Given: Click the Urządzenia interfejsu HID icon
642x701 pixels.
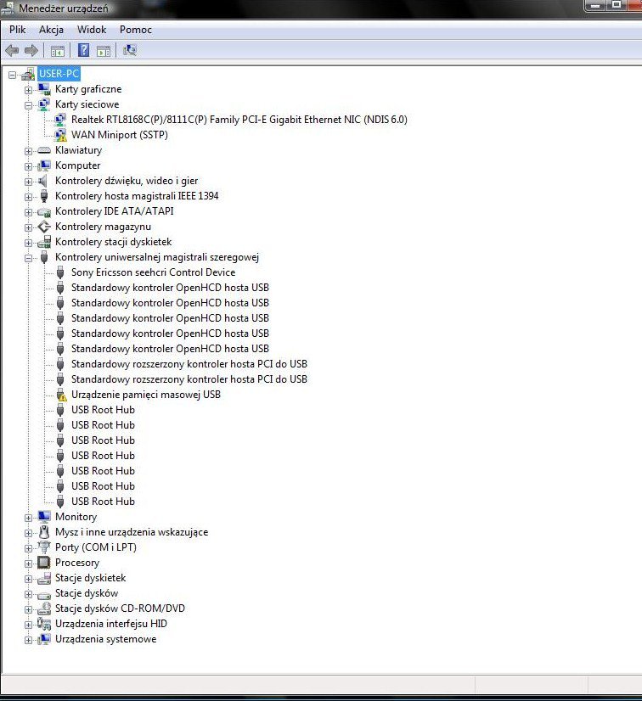Looking at the screenshot, I should [44, 624].
